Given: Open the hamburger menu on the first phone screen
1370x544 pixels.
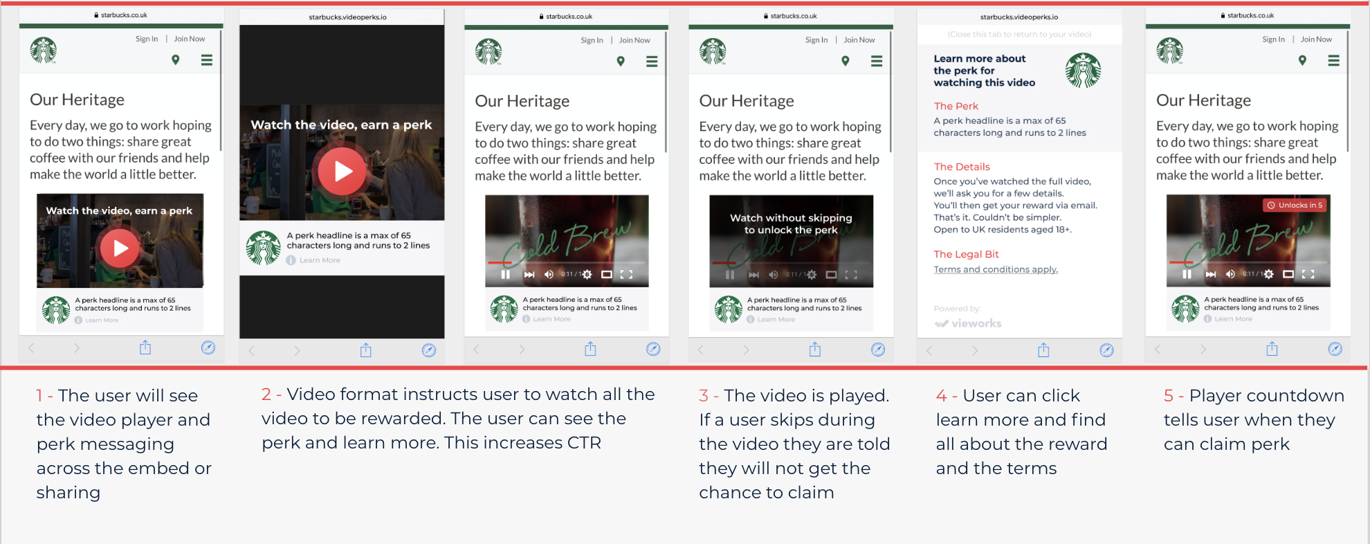Looking at the screenshot, I should click(207, 60).
